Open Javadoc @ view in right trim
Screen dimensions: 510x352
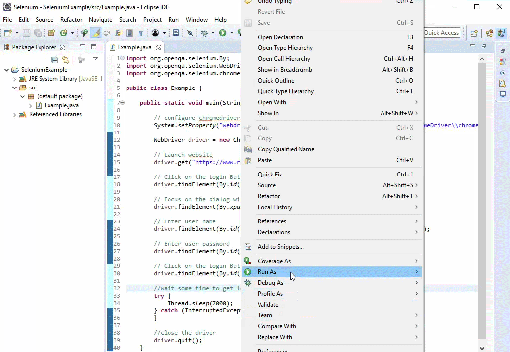tap(503, 73)
